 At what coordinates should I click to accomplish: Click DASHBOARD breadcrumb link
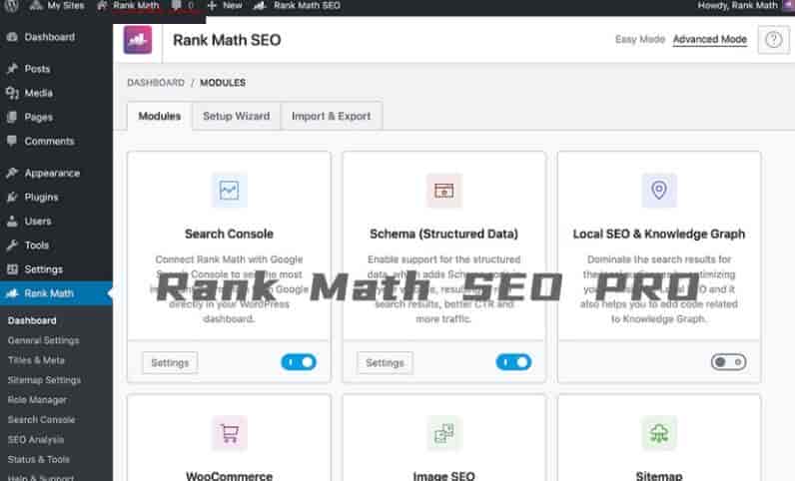pos(156,83)
